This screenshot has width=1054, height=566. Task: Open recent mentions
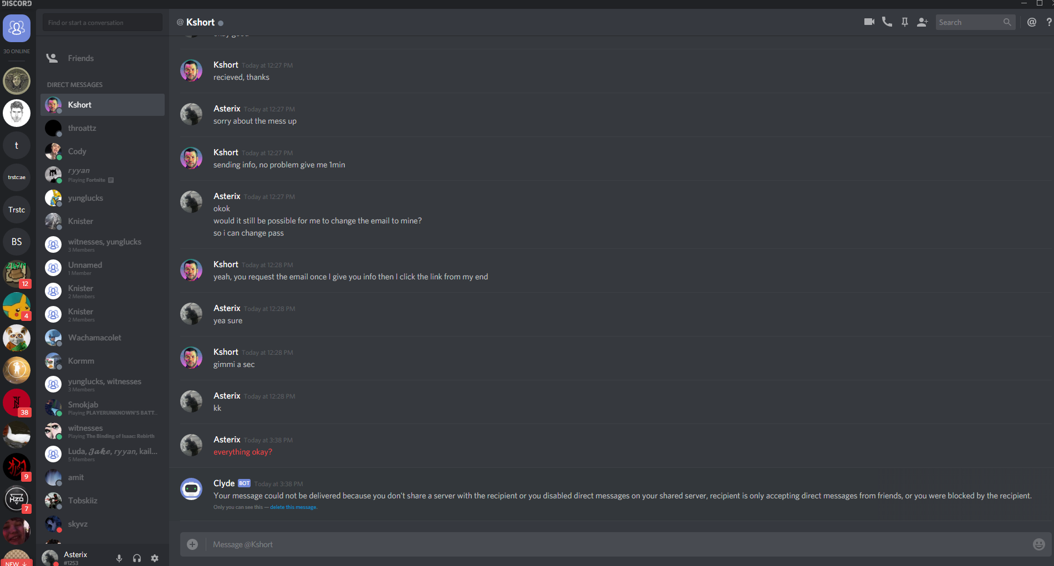tap(1032, 22)
